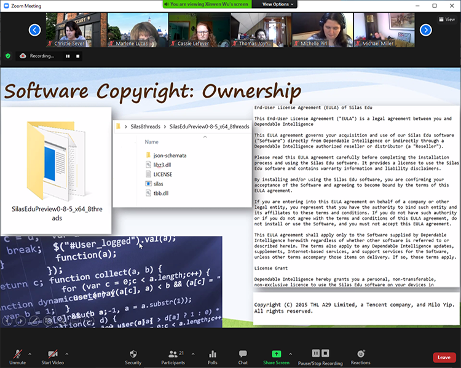This screenshot has height=368, width=461.
Task: Open audio options arrow beside Unmute
Action: (30, 354)
